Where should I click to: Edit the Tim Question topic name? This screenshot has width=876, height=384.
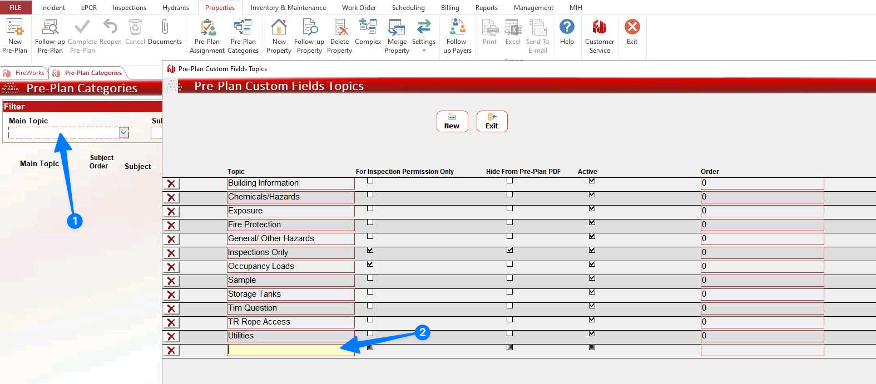[291, 308]
